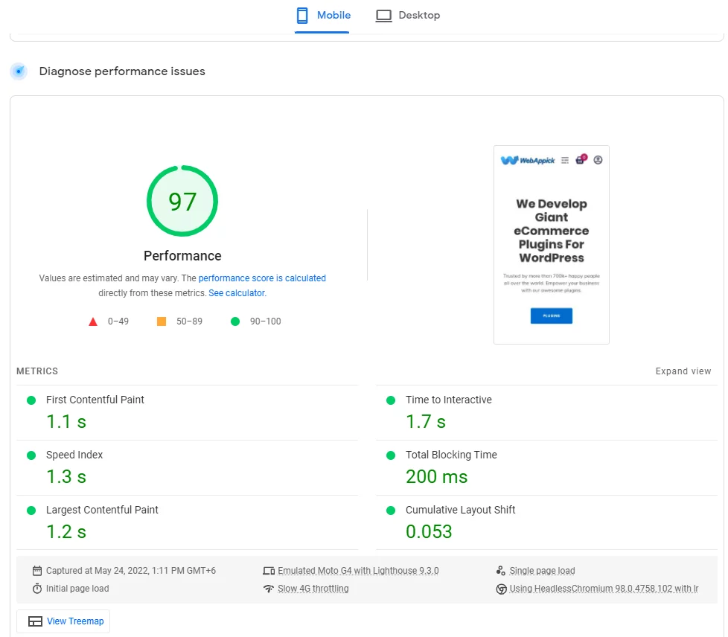Click the Time to Interactive green status dot
728x637 pixels.
point(391,400)
